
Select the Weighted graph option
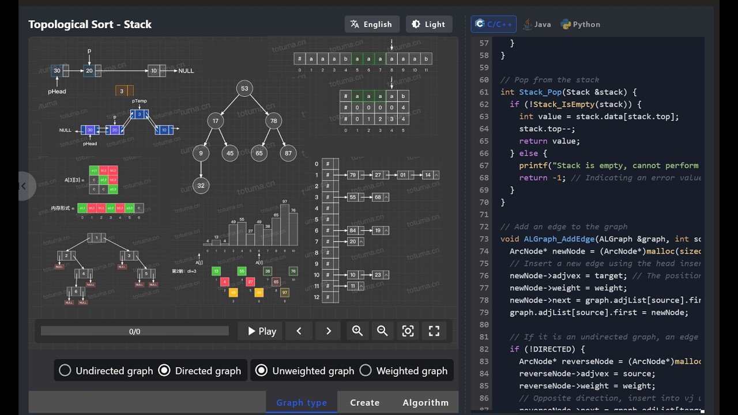pos(403,371)
